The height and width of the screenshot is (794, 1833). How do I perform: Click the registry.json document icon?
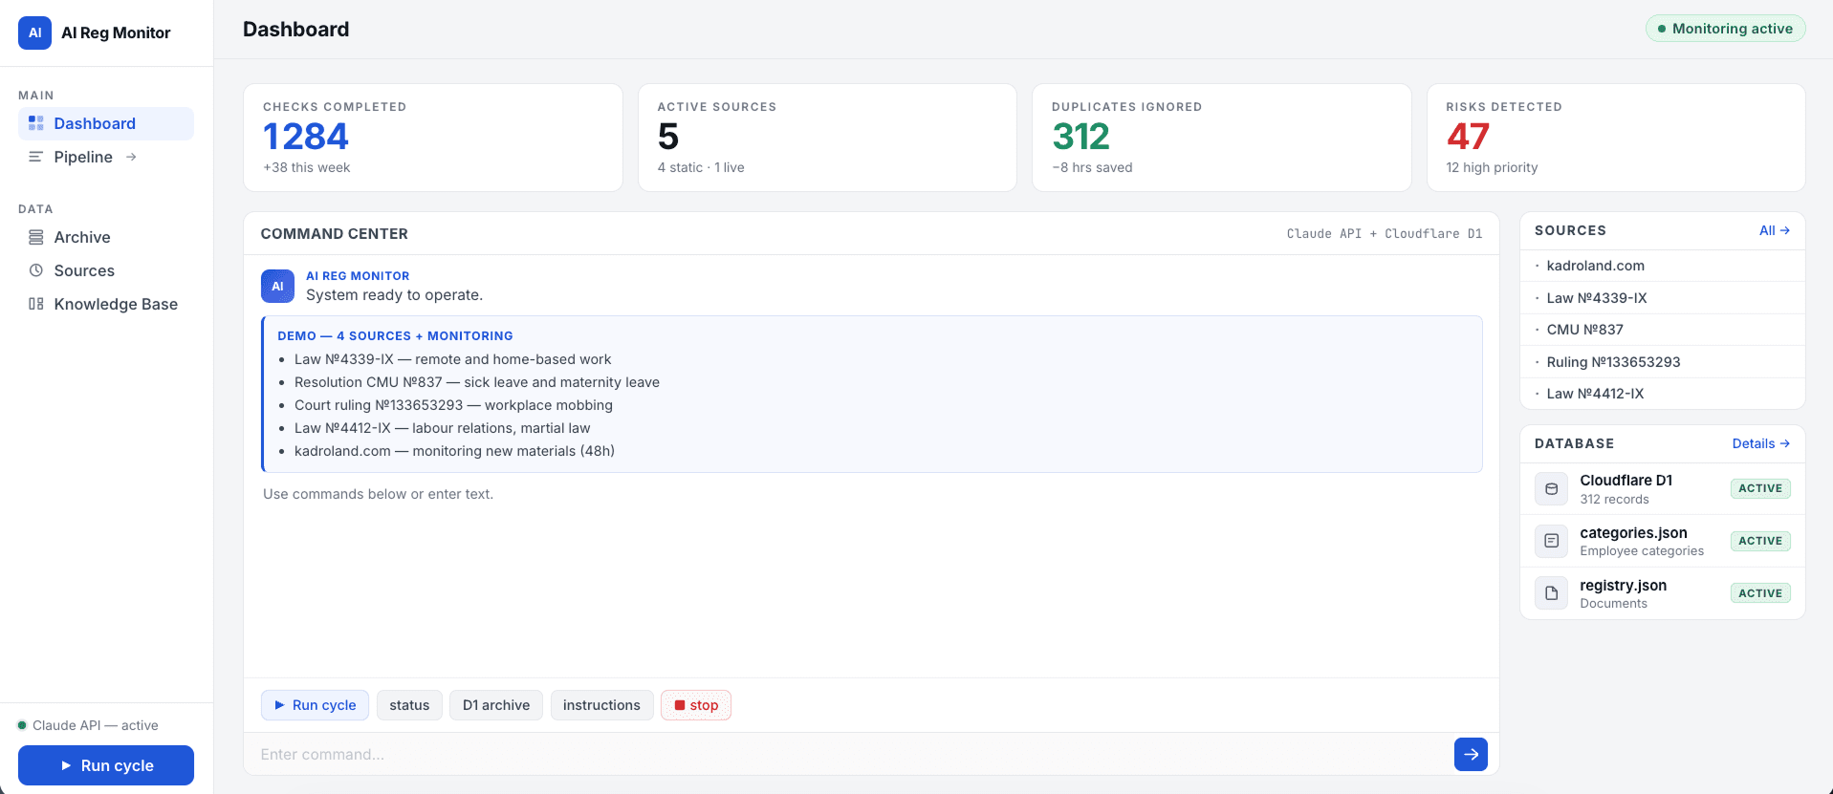pyautogui.click(x=1551, y=593)
